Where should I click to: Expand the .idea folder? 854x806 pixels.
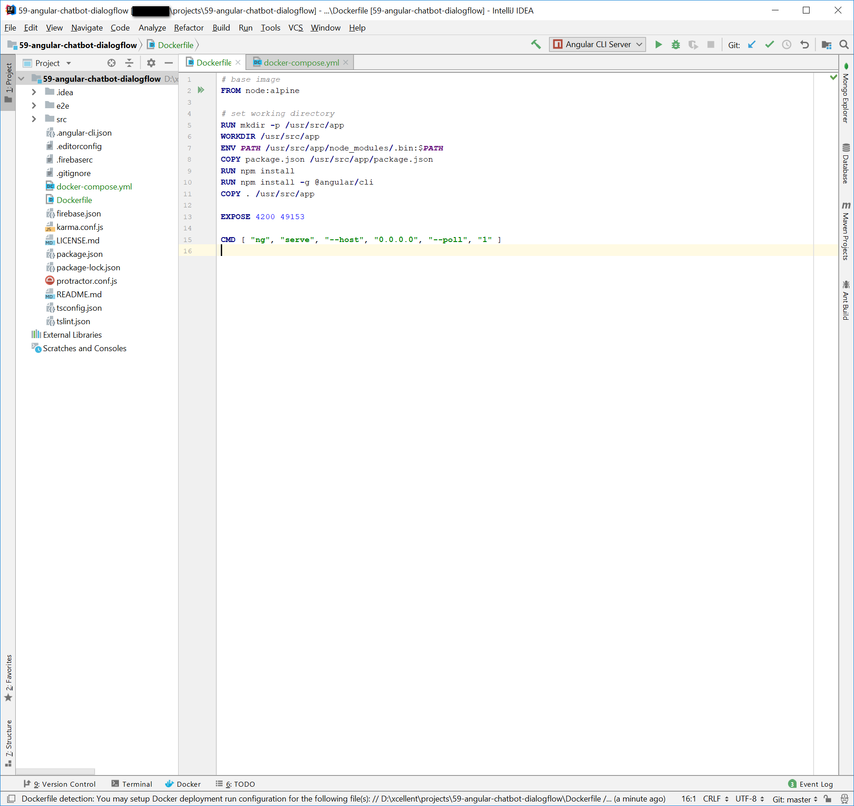(x=34, y=92)
